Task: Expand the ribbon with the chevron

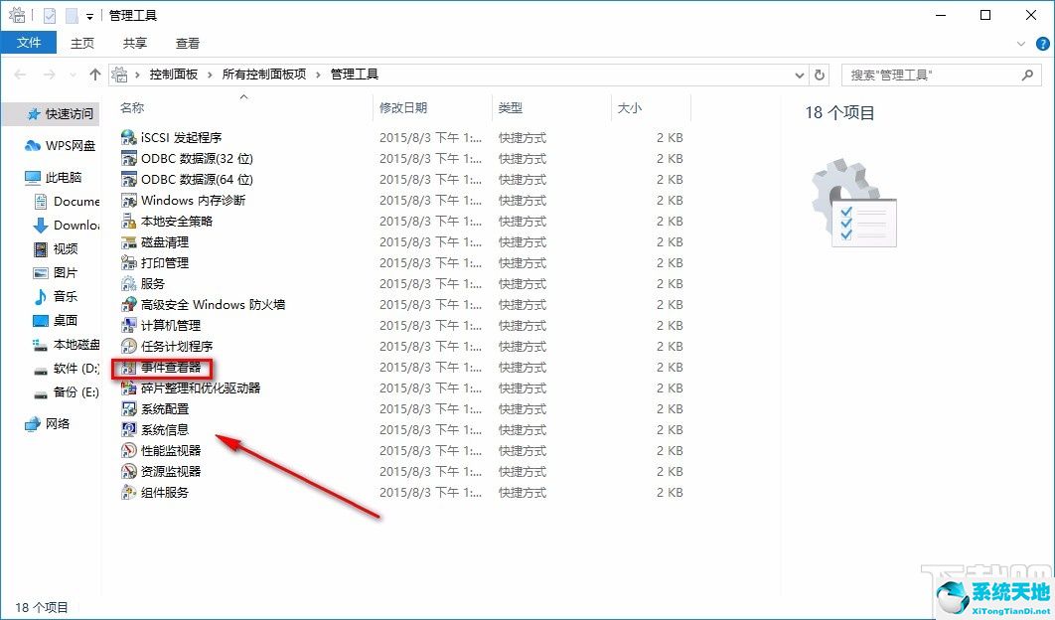Action: tap(1020, 44)
